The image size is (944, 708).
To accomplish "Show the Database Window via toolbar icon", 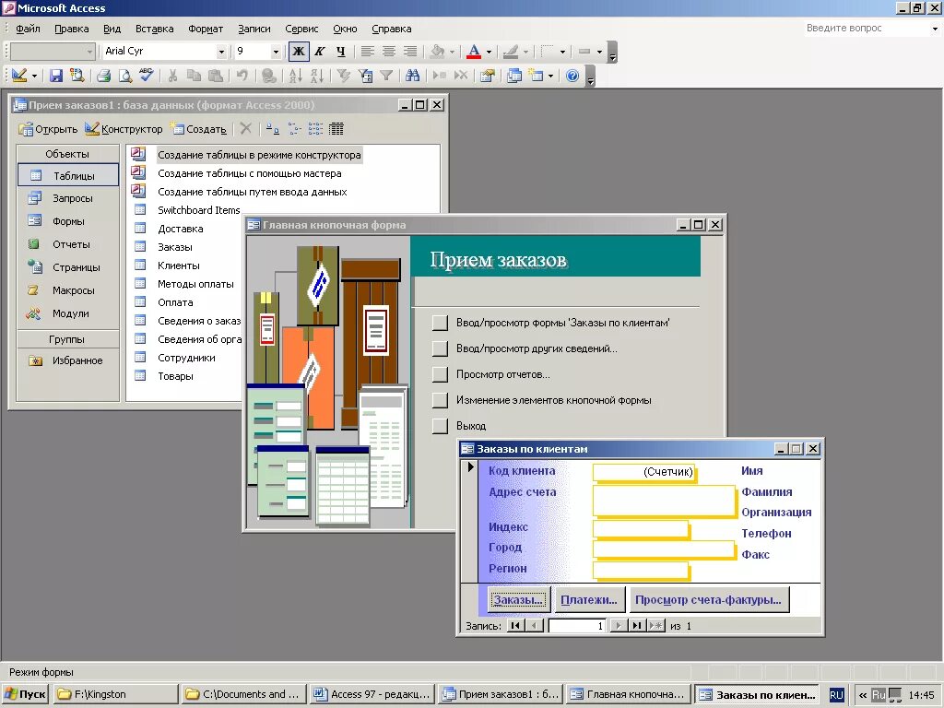I will [x=514, y=76].
